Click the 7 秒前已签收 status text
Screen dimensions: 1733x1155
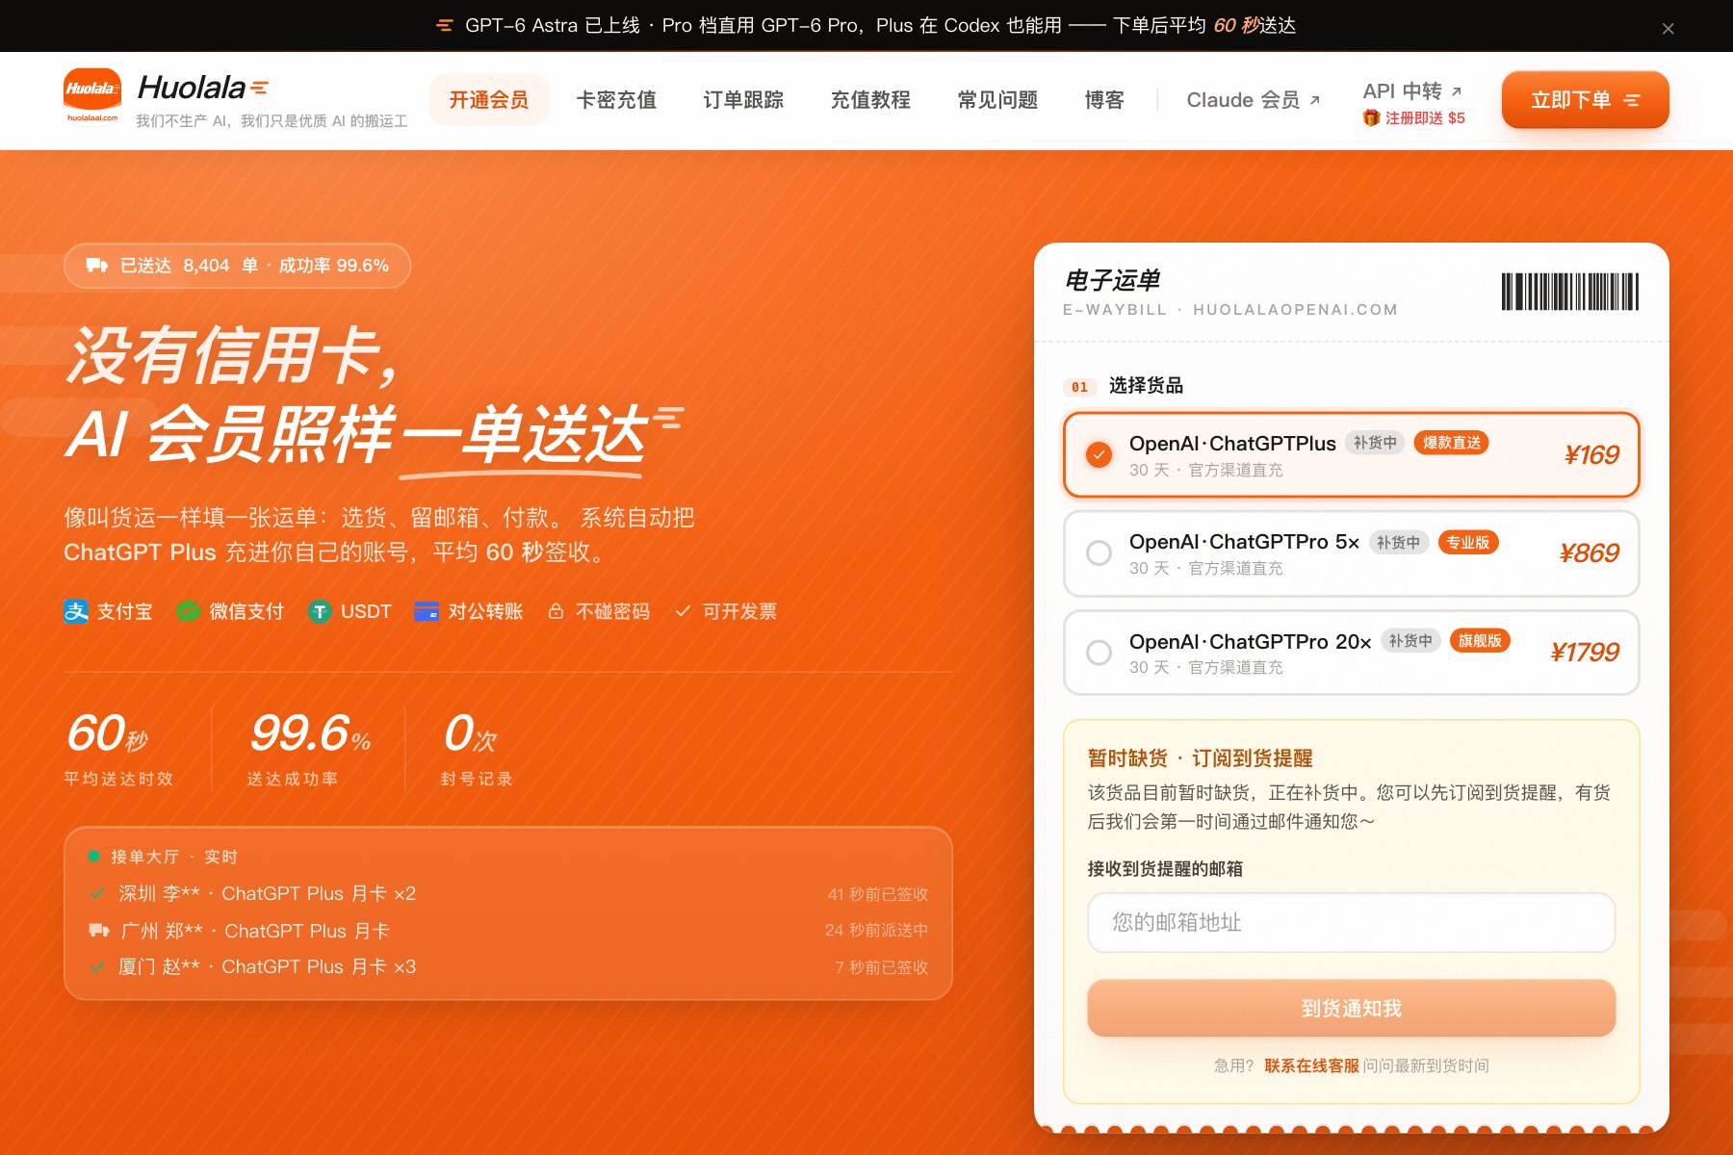(x=881, y=967)
